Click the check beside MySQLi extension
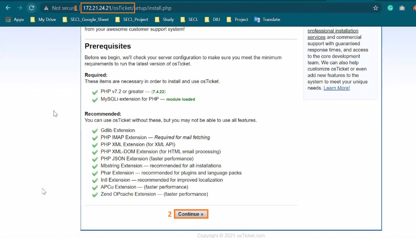The height and width of the screenshot is (238, 416). tap(95, 100)
